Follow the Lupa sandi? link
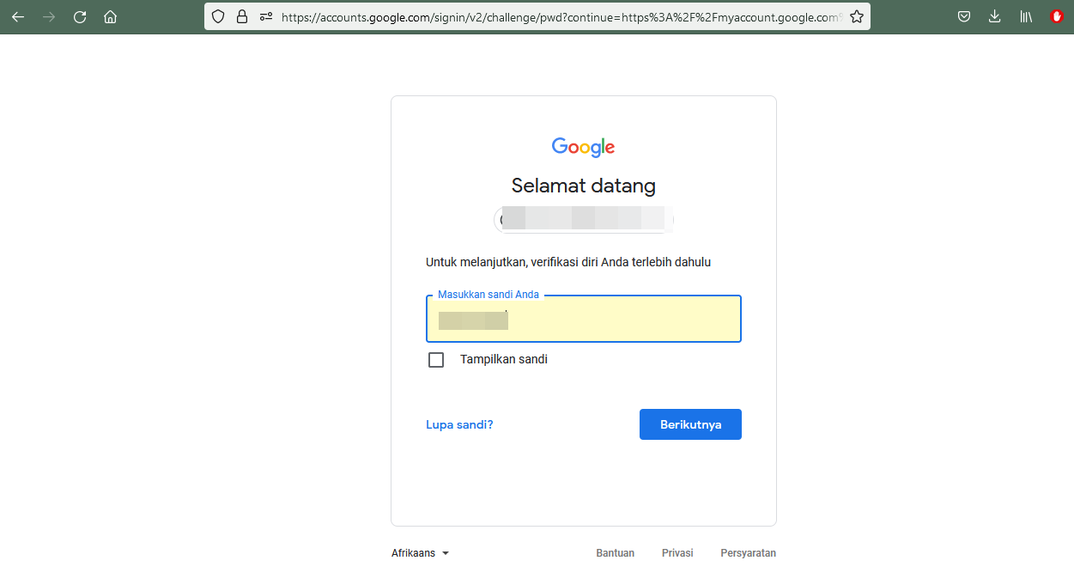Image resolution: width=1074 pixels, height=585 pixels. click(x=459, y=424)
